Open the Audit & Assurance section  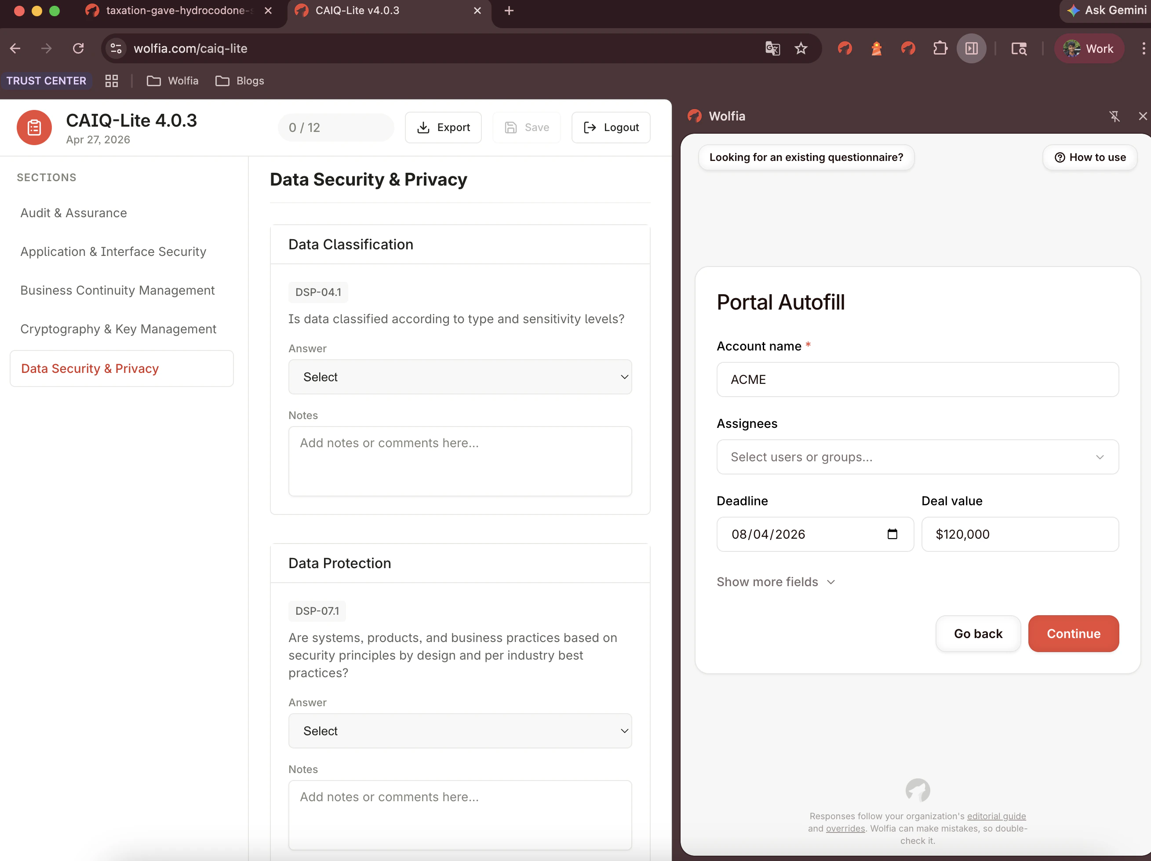73,212
